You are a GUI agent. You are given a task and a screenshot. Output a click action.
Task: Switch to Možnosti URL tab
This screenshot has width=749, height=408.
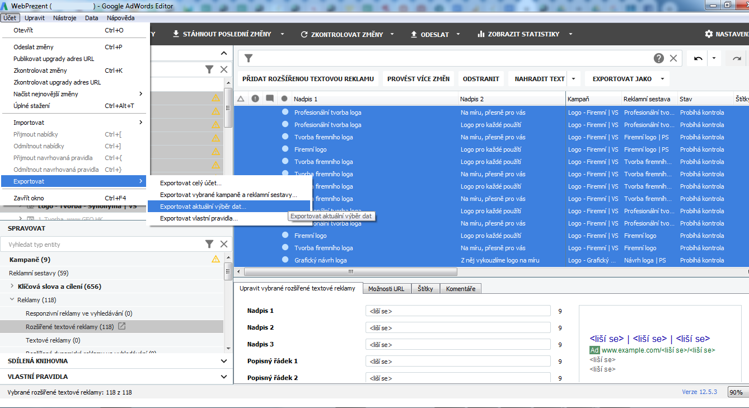[x=386, y=289]
